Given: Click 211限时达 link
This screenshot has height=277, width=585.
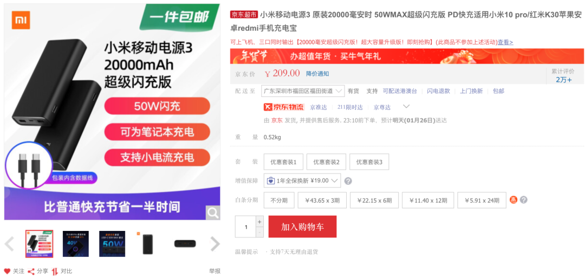Looking at the screenshot, I should point(350,107).
